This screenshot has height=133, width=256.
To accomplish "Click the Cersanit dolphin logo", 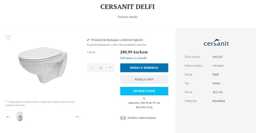I will pos(216,43).
